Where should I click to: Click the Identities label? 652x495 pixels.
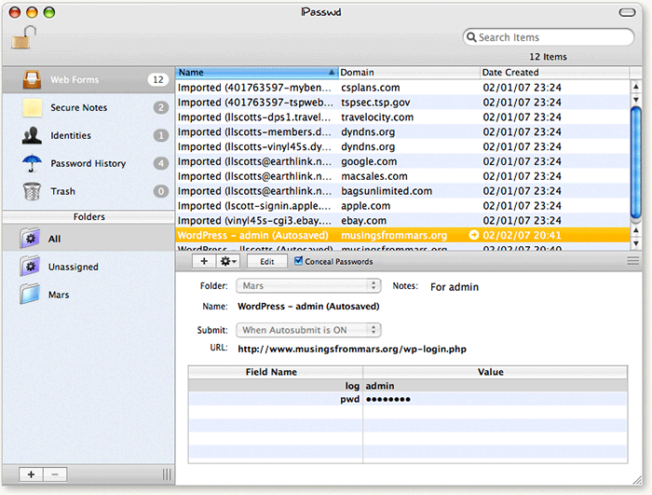70,135
